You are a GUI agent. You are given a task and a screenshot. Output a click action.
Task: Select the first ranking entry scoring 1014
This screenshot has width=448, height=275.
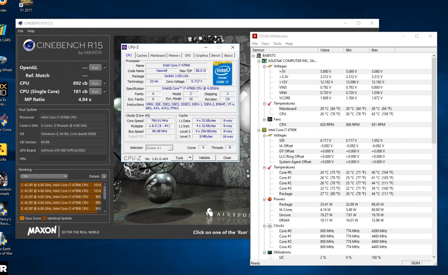click(61, 185)
